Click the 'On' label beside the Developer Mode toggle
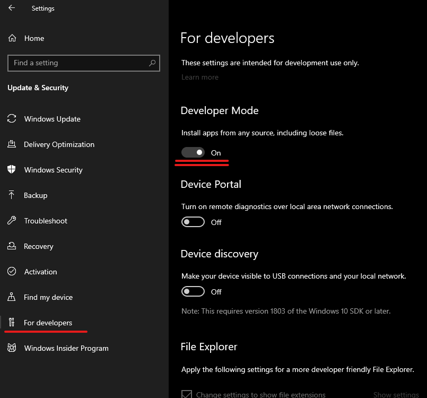This screenshot has width=427, height=398. pos(216,153)
